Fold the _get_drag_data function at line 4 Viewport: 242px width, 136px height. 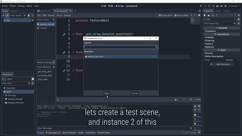pyautogui.click(x=73, y=34)
